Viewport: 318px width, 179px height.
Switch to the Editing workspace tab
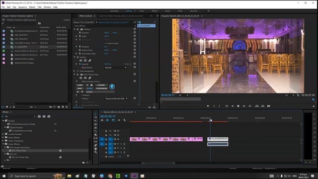tap(129, 11)
